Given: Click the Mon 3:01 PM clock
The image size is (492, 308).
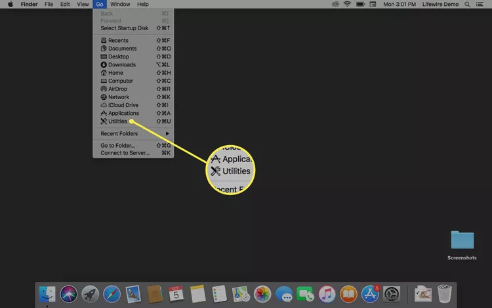Looking at the screenshot, I should [400, 5].
